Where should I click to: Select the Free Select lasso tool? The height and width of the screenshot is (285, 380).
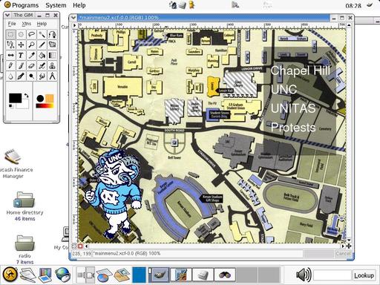(x=31, y=34)
